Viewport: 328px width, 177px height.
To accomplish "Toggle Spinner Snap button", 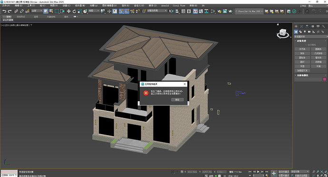I will (x=138, y=11).
